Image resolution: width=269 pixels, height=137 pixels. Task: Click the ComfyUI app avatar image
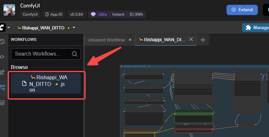(10, 10)
